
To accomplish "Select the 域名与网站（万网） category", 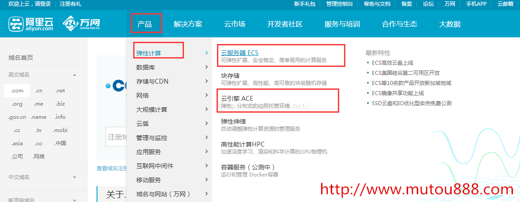I will click(x=163, y=194).
